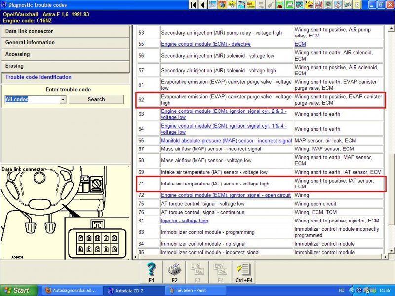Click the horizontal scrollbar left arrow
The image size is (395, 296).
click(x=135, y=257)
